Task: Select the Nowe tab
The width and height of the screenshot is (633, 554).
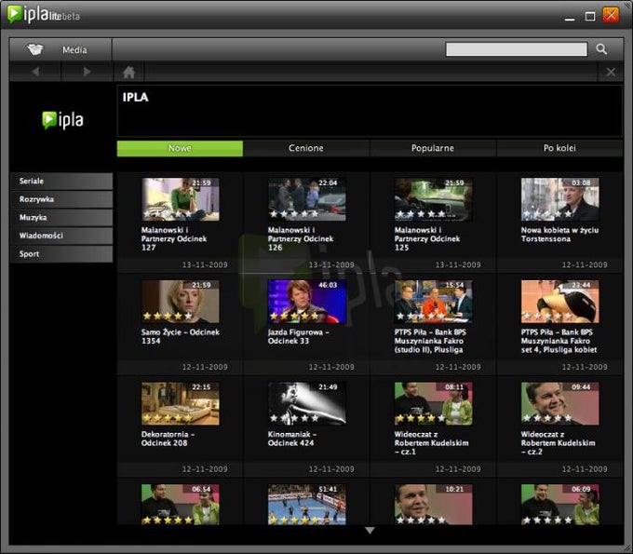Action: tap(180, 148)
